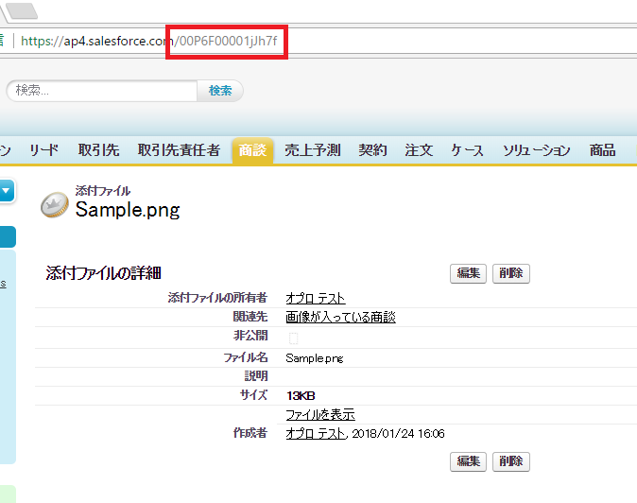
Task: Click the 編集 button beside the 添付ファイルの詳細 heading
Action: (469, 273)
